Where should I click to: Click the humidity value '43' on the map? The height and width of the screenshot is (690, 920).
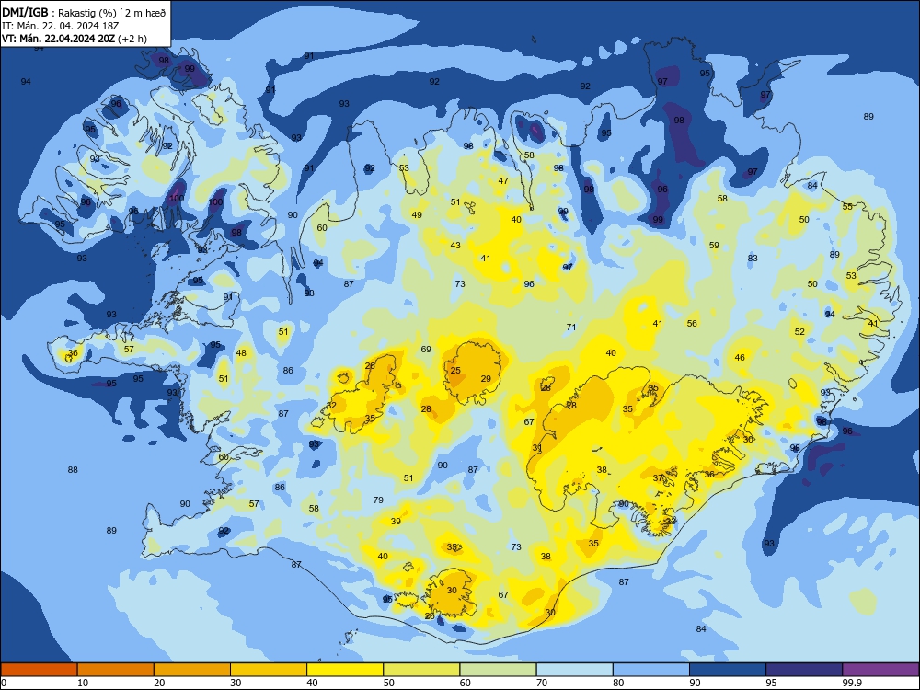click(455, 246)
